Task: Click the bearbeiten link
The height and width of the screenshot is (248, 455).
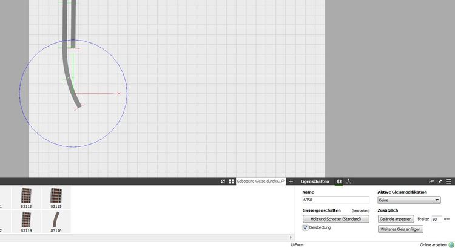Action: point(360,210)
